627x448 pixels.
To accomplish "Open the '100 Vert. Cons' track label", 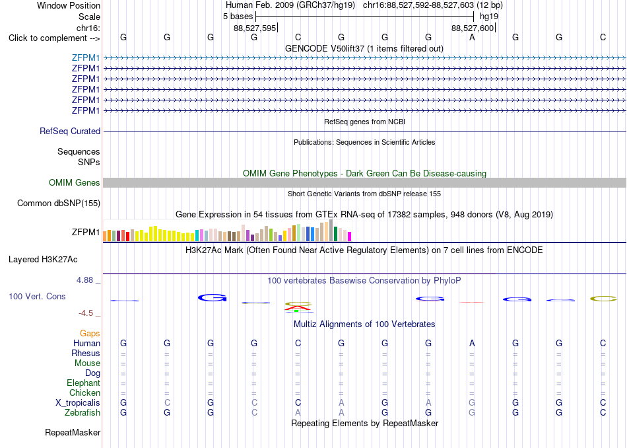I will [x=37, y=296].
